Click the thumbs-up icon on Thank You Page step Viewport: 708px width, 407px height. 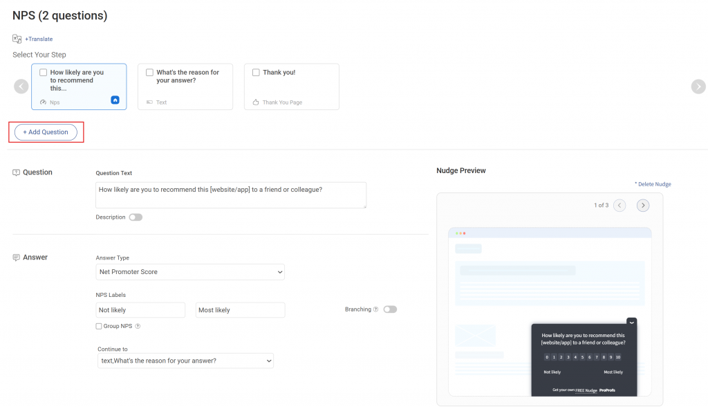(x=256, y=102)
